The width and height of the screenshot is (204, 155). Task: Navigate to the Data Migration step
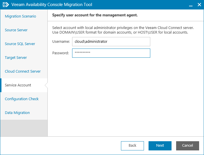pyautogui.click(x=17, y=113)
